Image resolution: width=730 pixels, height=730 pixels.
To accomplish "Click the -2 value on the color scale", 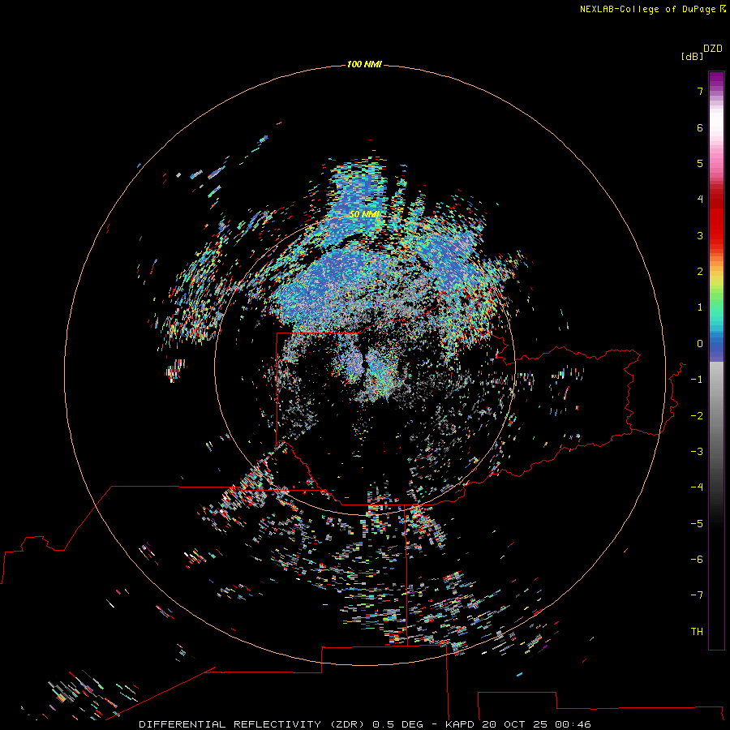I will pos(697,415).
